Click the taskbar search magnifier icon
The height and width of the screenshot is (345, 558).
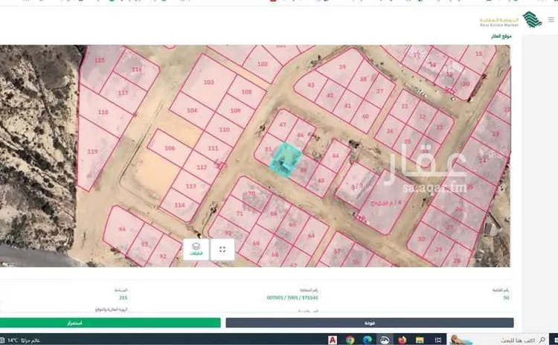542,340
